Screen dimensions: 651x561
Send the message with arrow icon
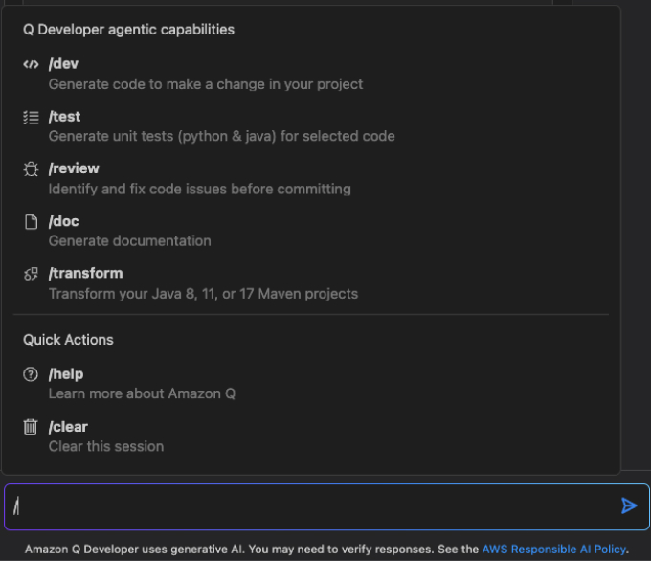tap(629, 505)
